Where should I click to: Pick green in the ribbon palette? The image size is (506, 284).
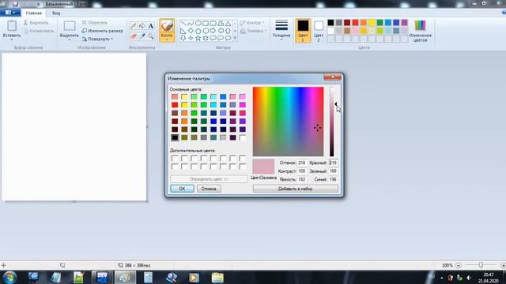(379, 23)
